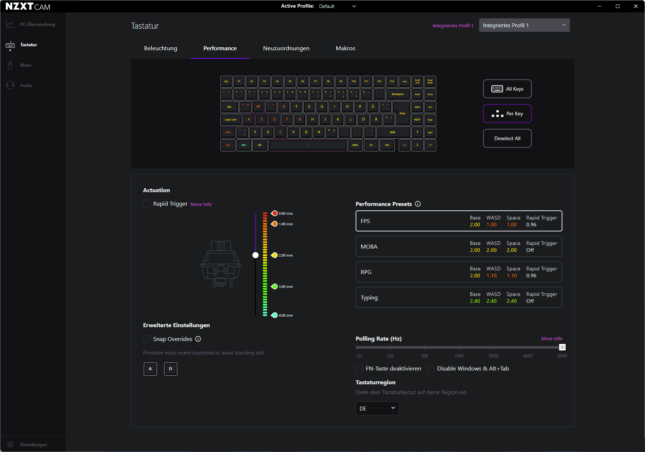Select the Esc key on keyboard preview
The image size is (645, 452).
tap(226, 82)
